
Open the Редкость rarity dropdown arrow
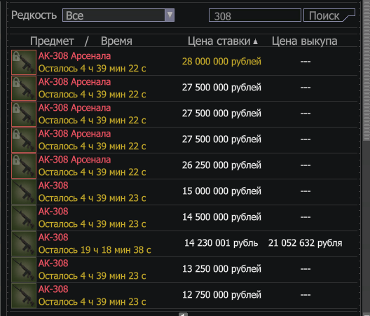coord(170,15)
